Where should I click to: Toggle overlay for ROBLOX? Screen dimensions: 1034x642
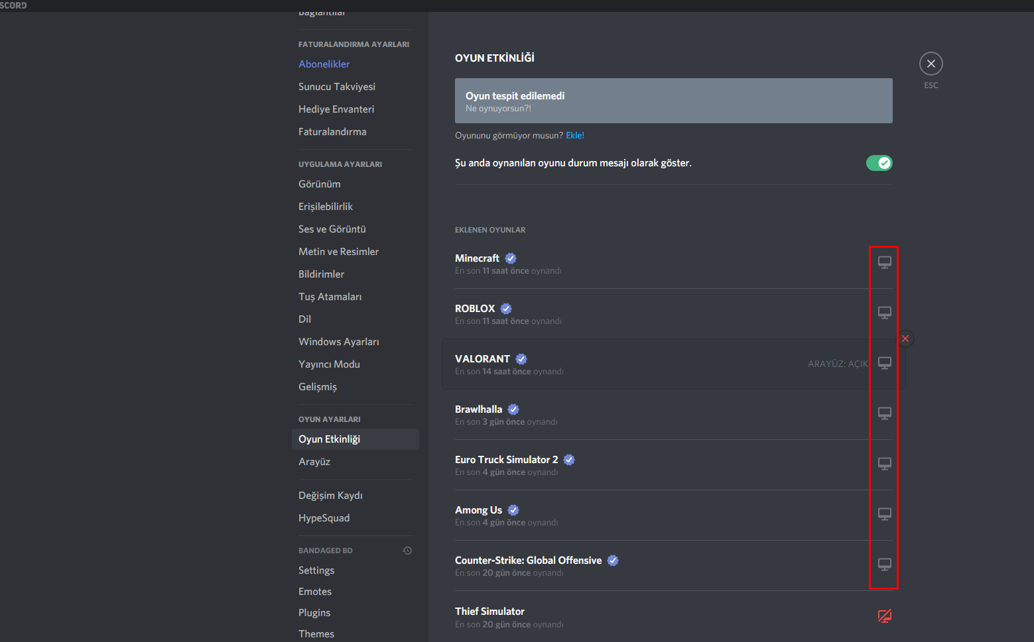pyautogui.click(x=884, y=313)
